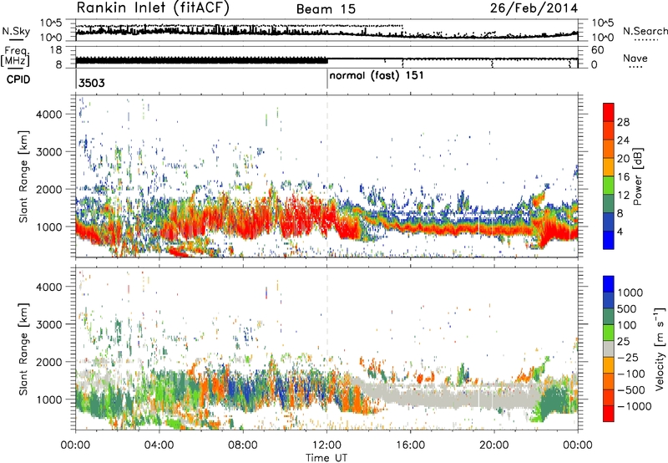Click the "12:00" time axis label
This screenshot has height=463, width=668.
(327, 445)
